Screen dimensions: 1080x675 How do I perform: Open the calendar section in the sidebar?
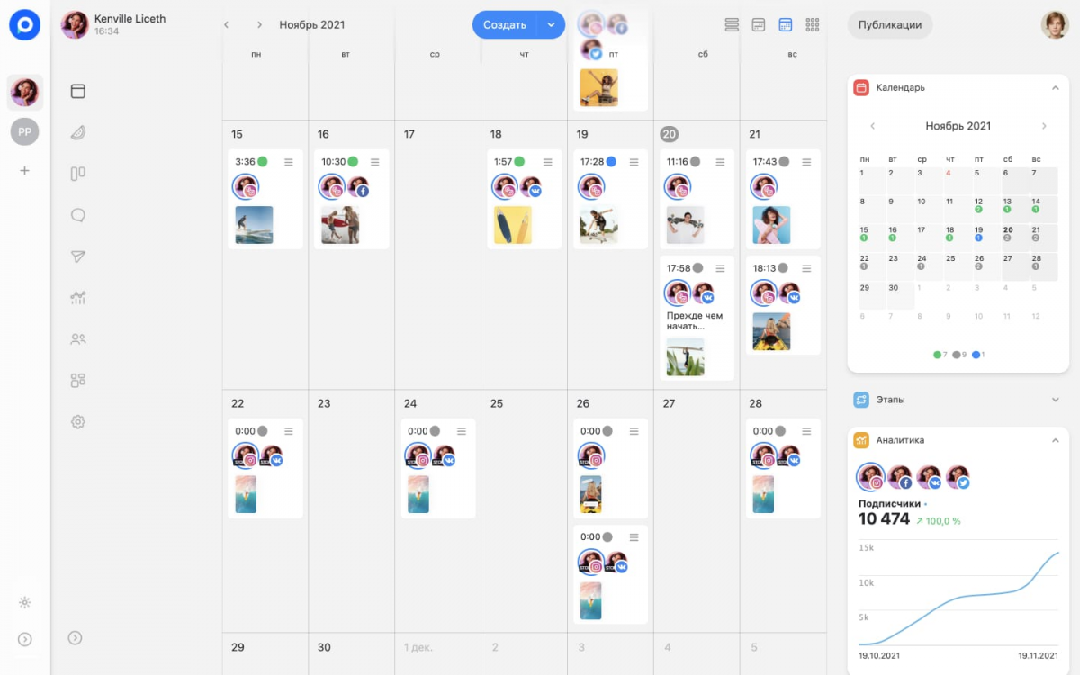[x=78, y=91]
